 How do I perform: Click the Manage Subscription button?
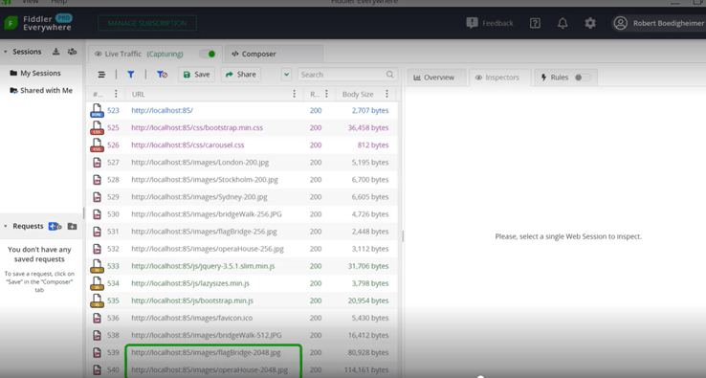(x=147, y=23)
